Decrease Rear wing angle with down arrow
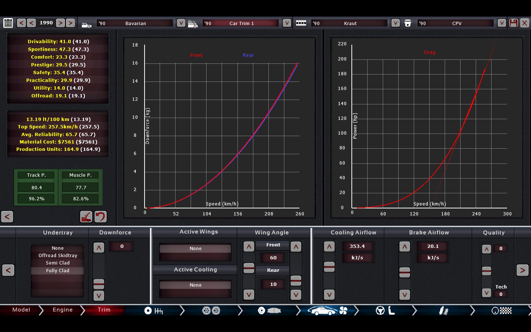Image resolution: width=531 pixels, height=332 pixels. tap(296, 294)
